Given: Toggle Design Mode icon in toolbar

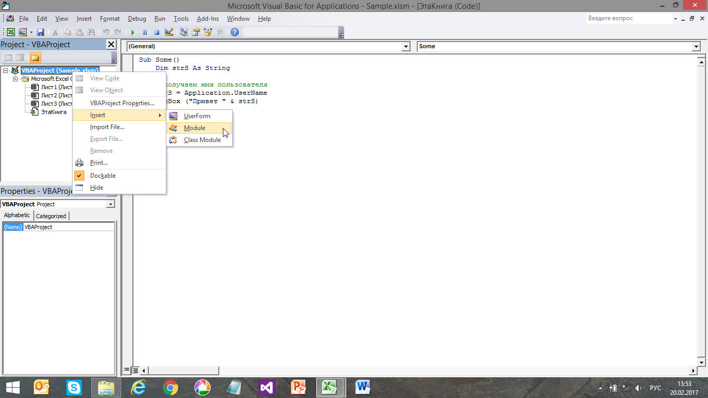Looking at the screenshot, I should pos(169,32).
